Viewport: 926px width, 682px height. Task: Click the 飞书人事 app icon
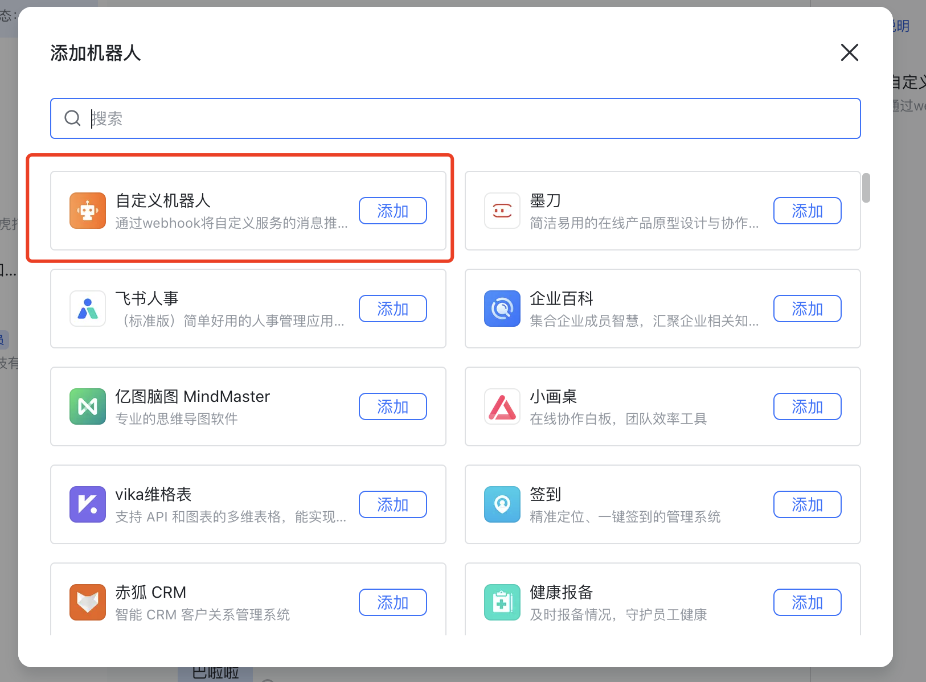coord(88,309)
